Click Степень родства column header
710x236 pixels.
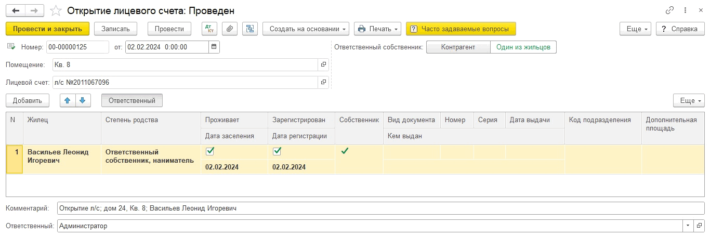tap(151, 128)
